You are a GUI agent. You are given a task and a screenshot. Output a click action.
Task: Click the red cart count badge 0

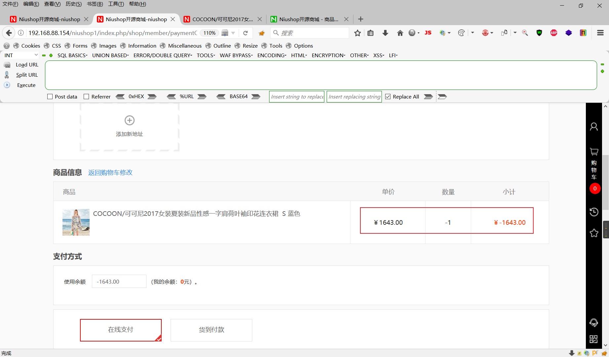tap(595, 189)
